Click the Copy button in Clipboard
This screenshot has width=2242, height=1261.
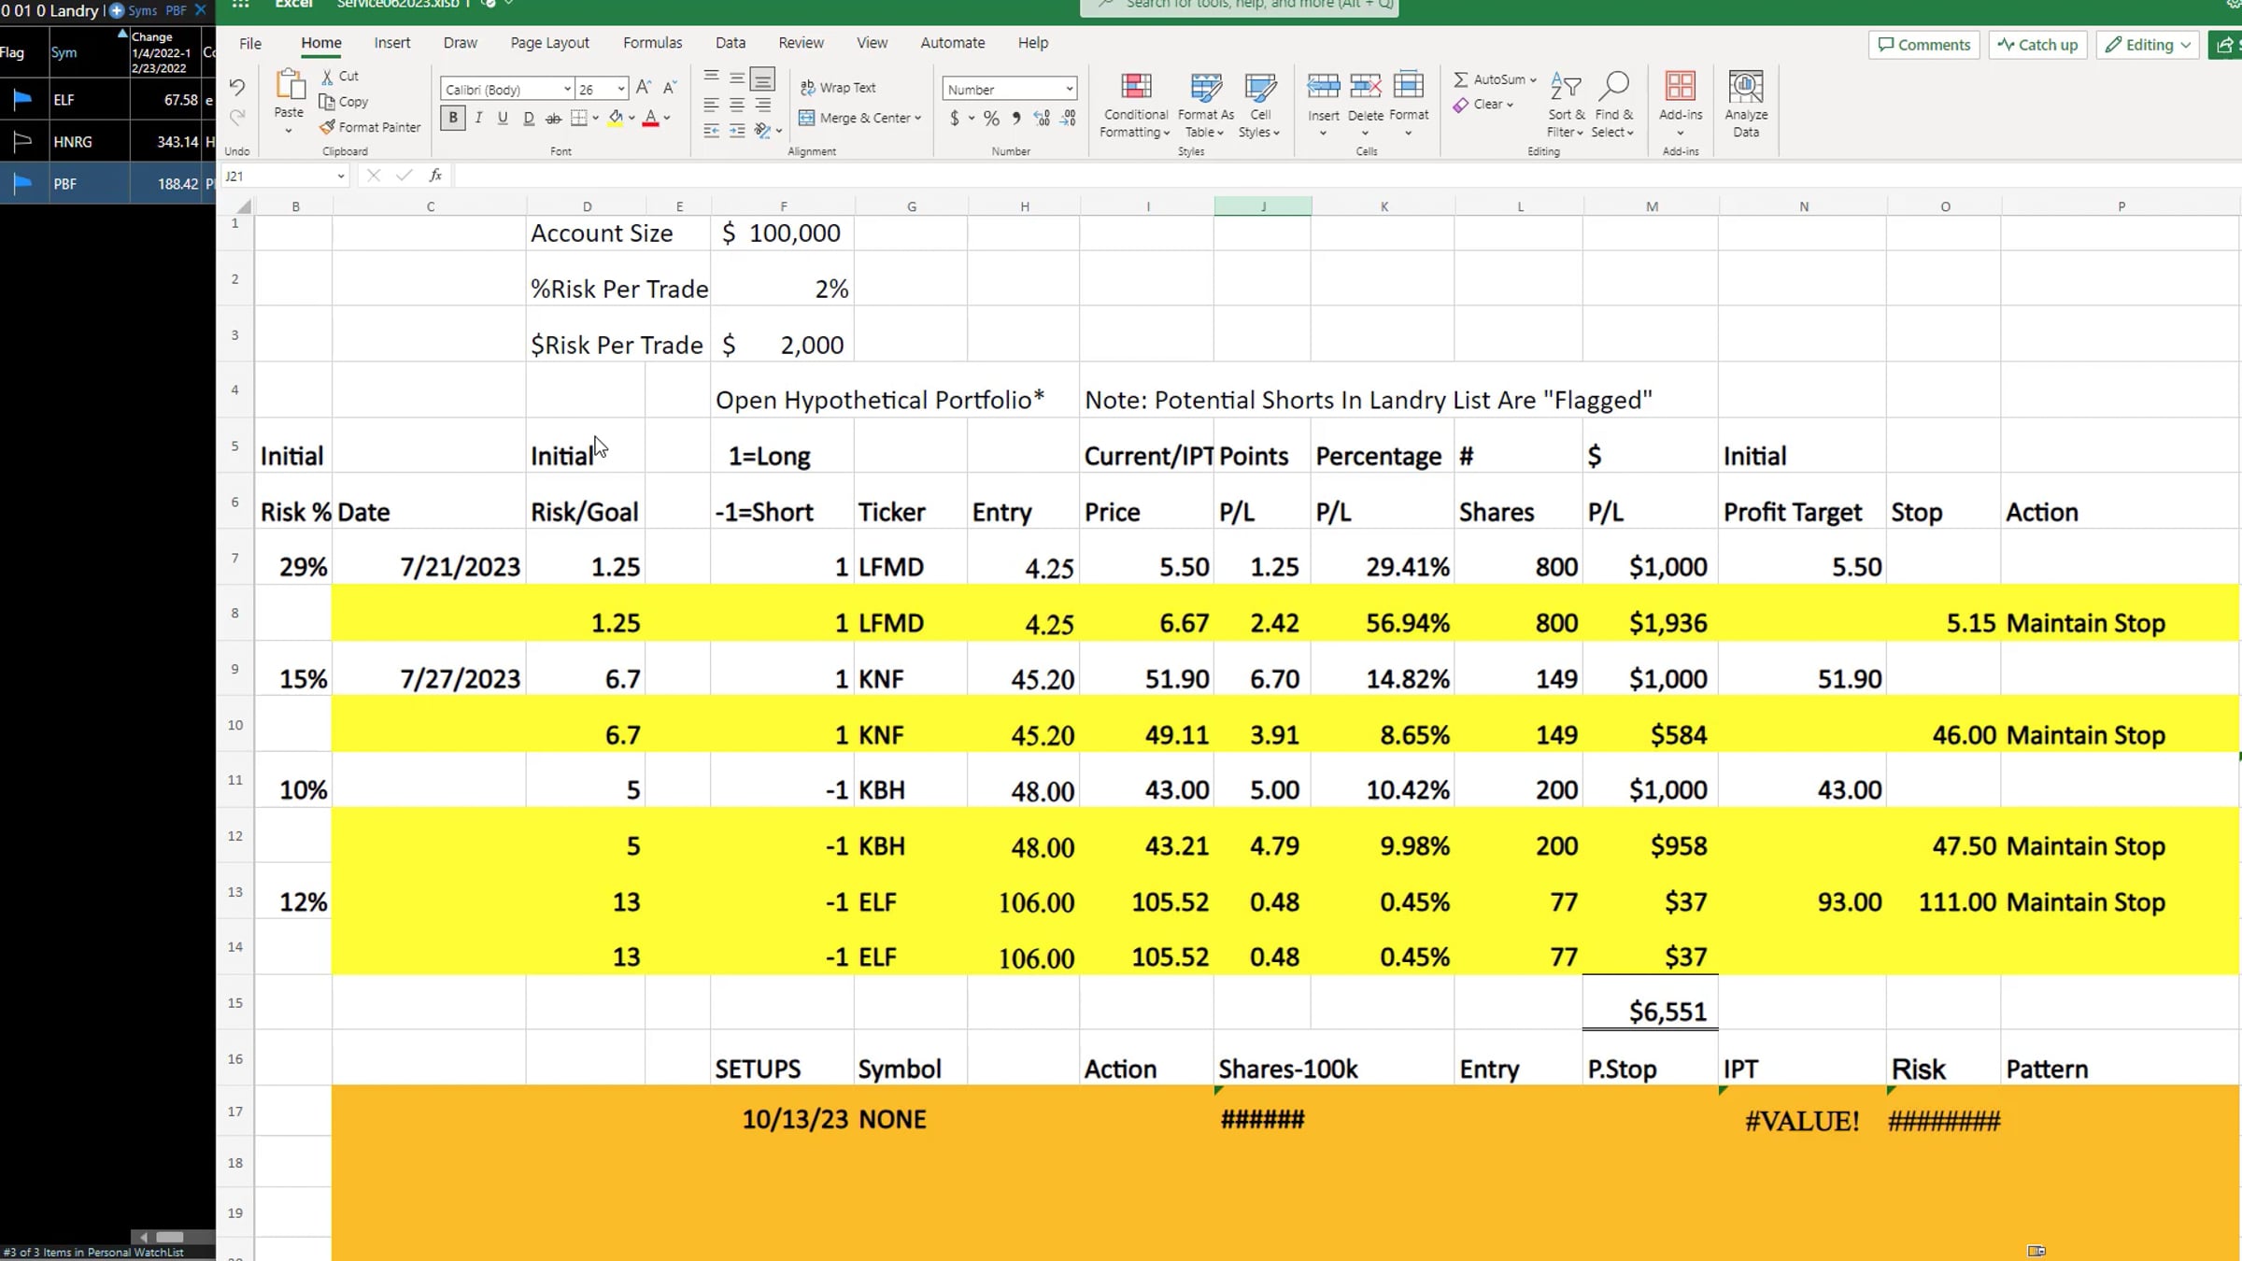344,101
